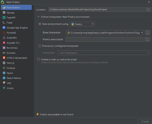
Task: Select the Express list entry
Action: 16,53
